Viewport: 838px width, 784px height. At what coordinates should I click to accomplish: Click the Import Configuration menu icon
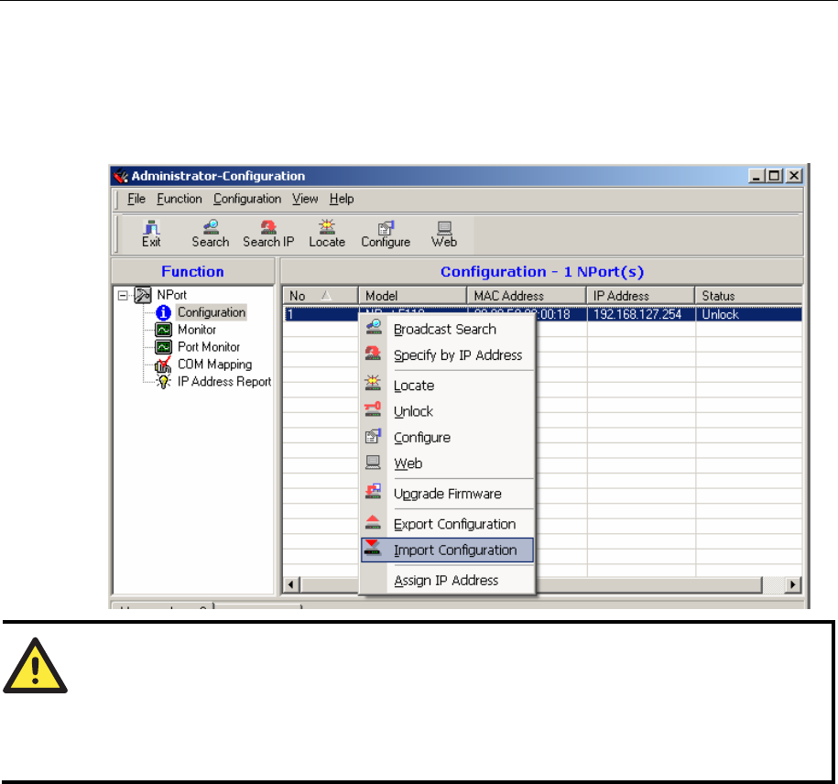click(x=373, y=548)
